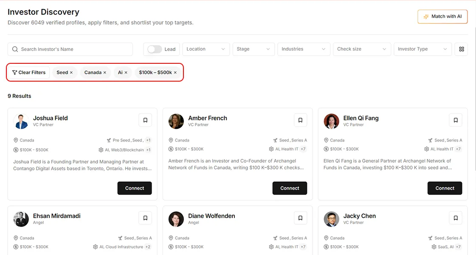This screenshot has height=255, width=476.
Task: Toggle the Lead switch
Action: [152, 49]
